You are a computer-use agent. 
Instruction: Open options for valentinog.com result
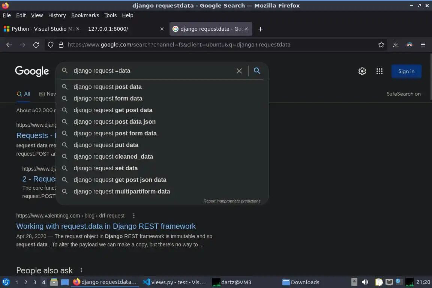(x=134, y=216)
